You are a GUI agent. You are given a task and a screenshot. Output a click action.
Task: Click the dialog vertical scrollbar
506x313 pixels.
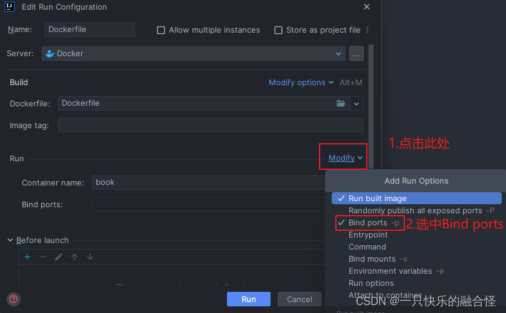(x=371, y=106)
